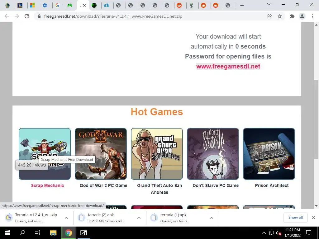Open Don't Starve game thumbnail
This screenshot has width=319, height=239.
213,154
